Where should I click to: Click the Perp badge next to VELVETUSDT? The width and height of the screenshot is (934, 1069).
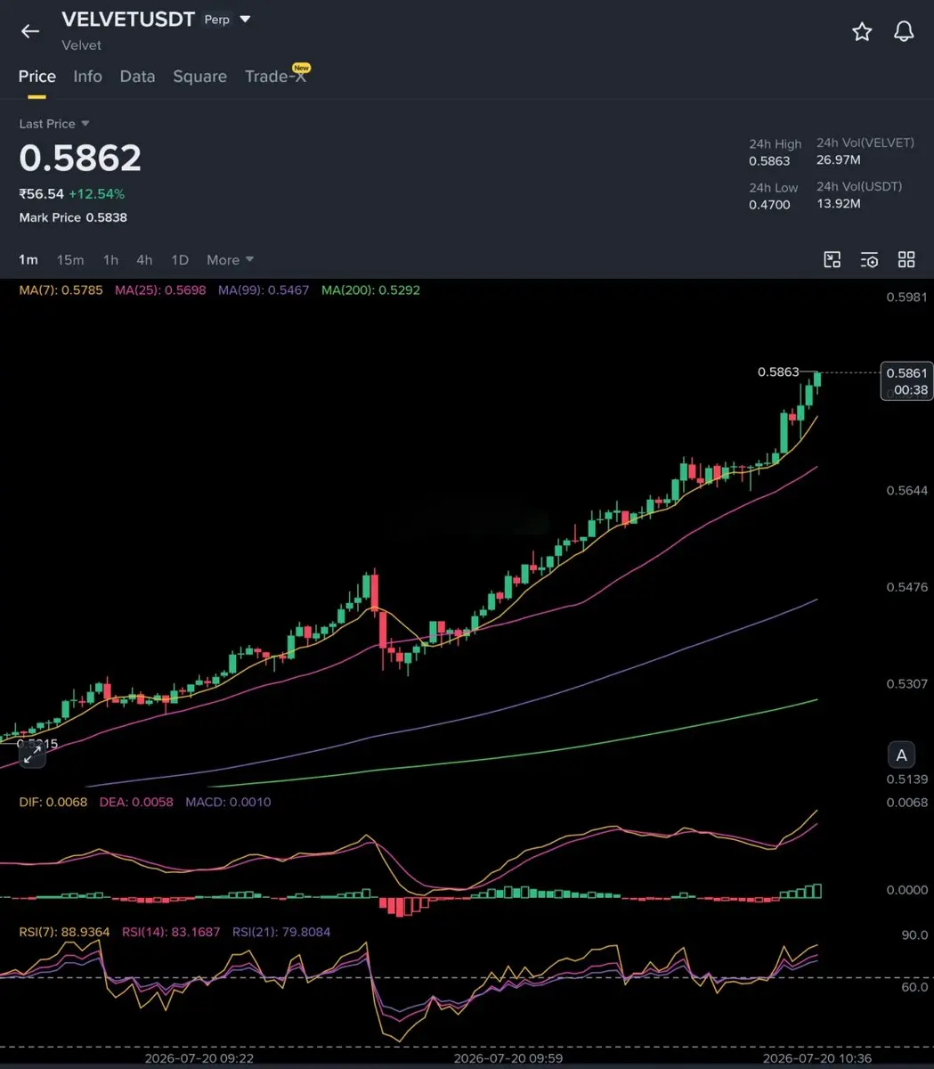click(217, 20)
